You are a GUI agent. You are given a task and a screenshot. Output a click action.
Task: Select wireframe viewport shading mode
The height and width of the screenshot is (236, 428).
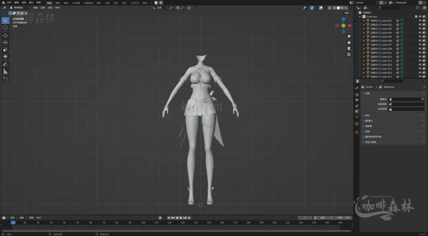[x=334, y=8]
